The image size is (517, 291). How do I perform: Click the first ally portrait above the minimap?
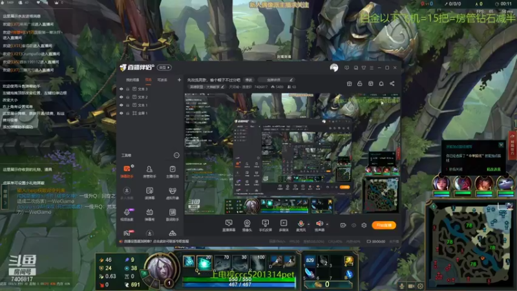441,183
